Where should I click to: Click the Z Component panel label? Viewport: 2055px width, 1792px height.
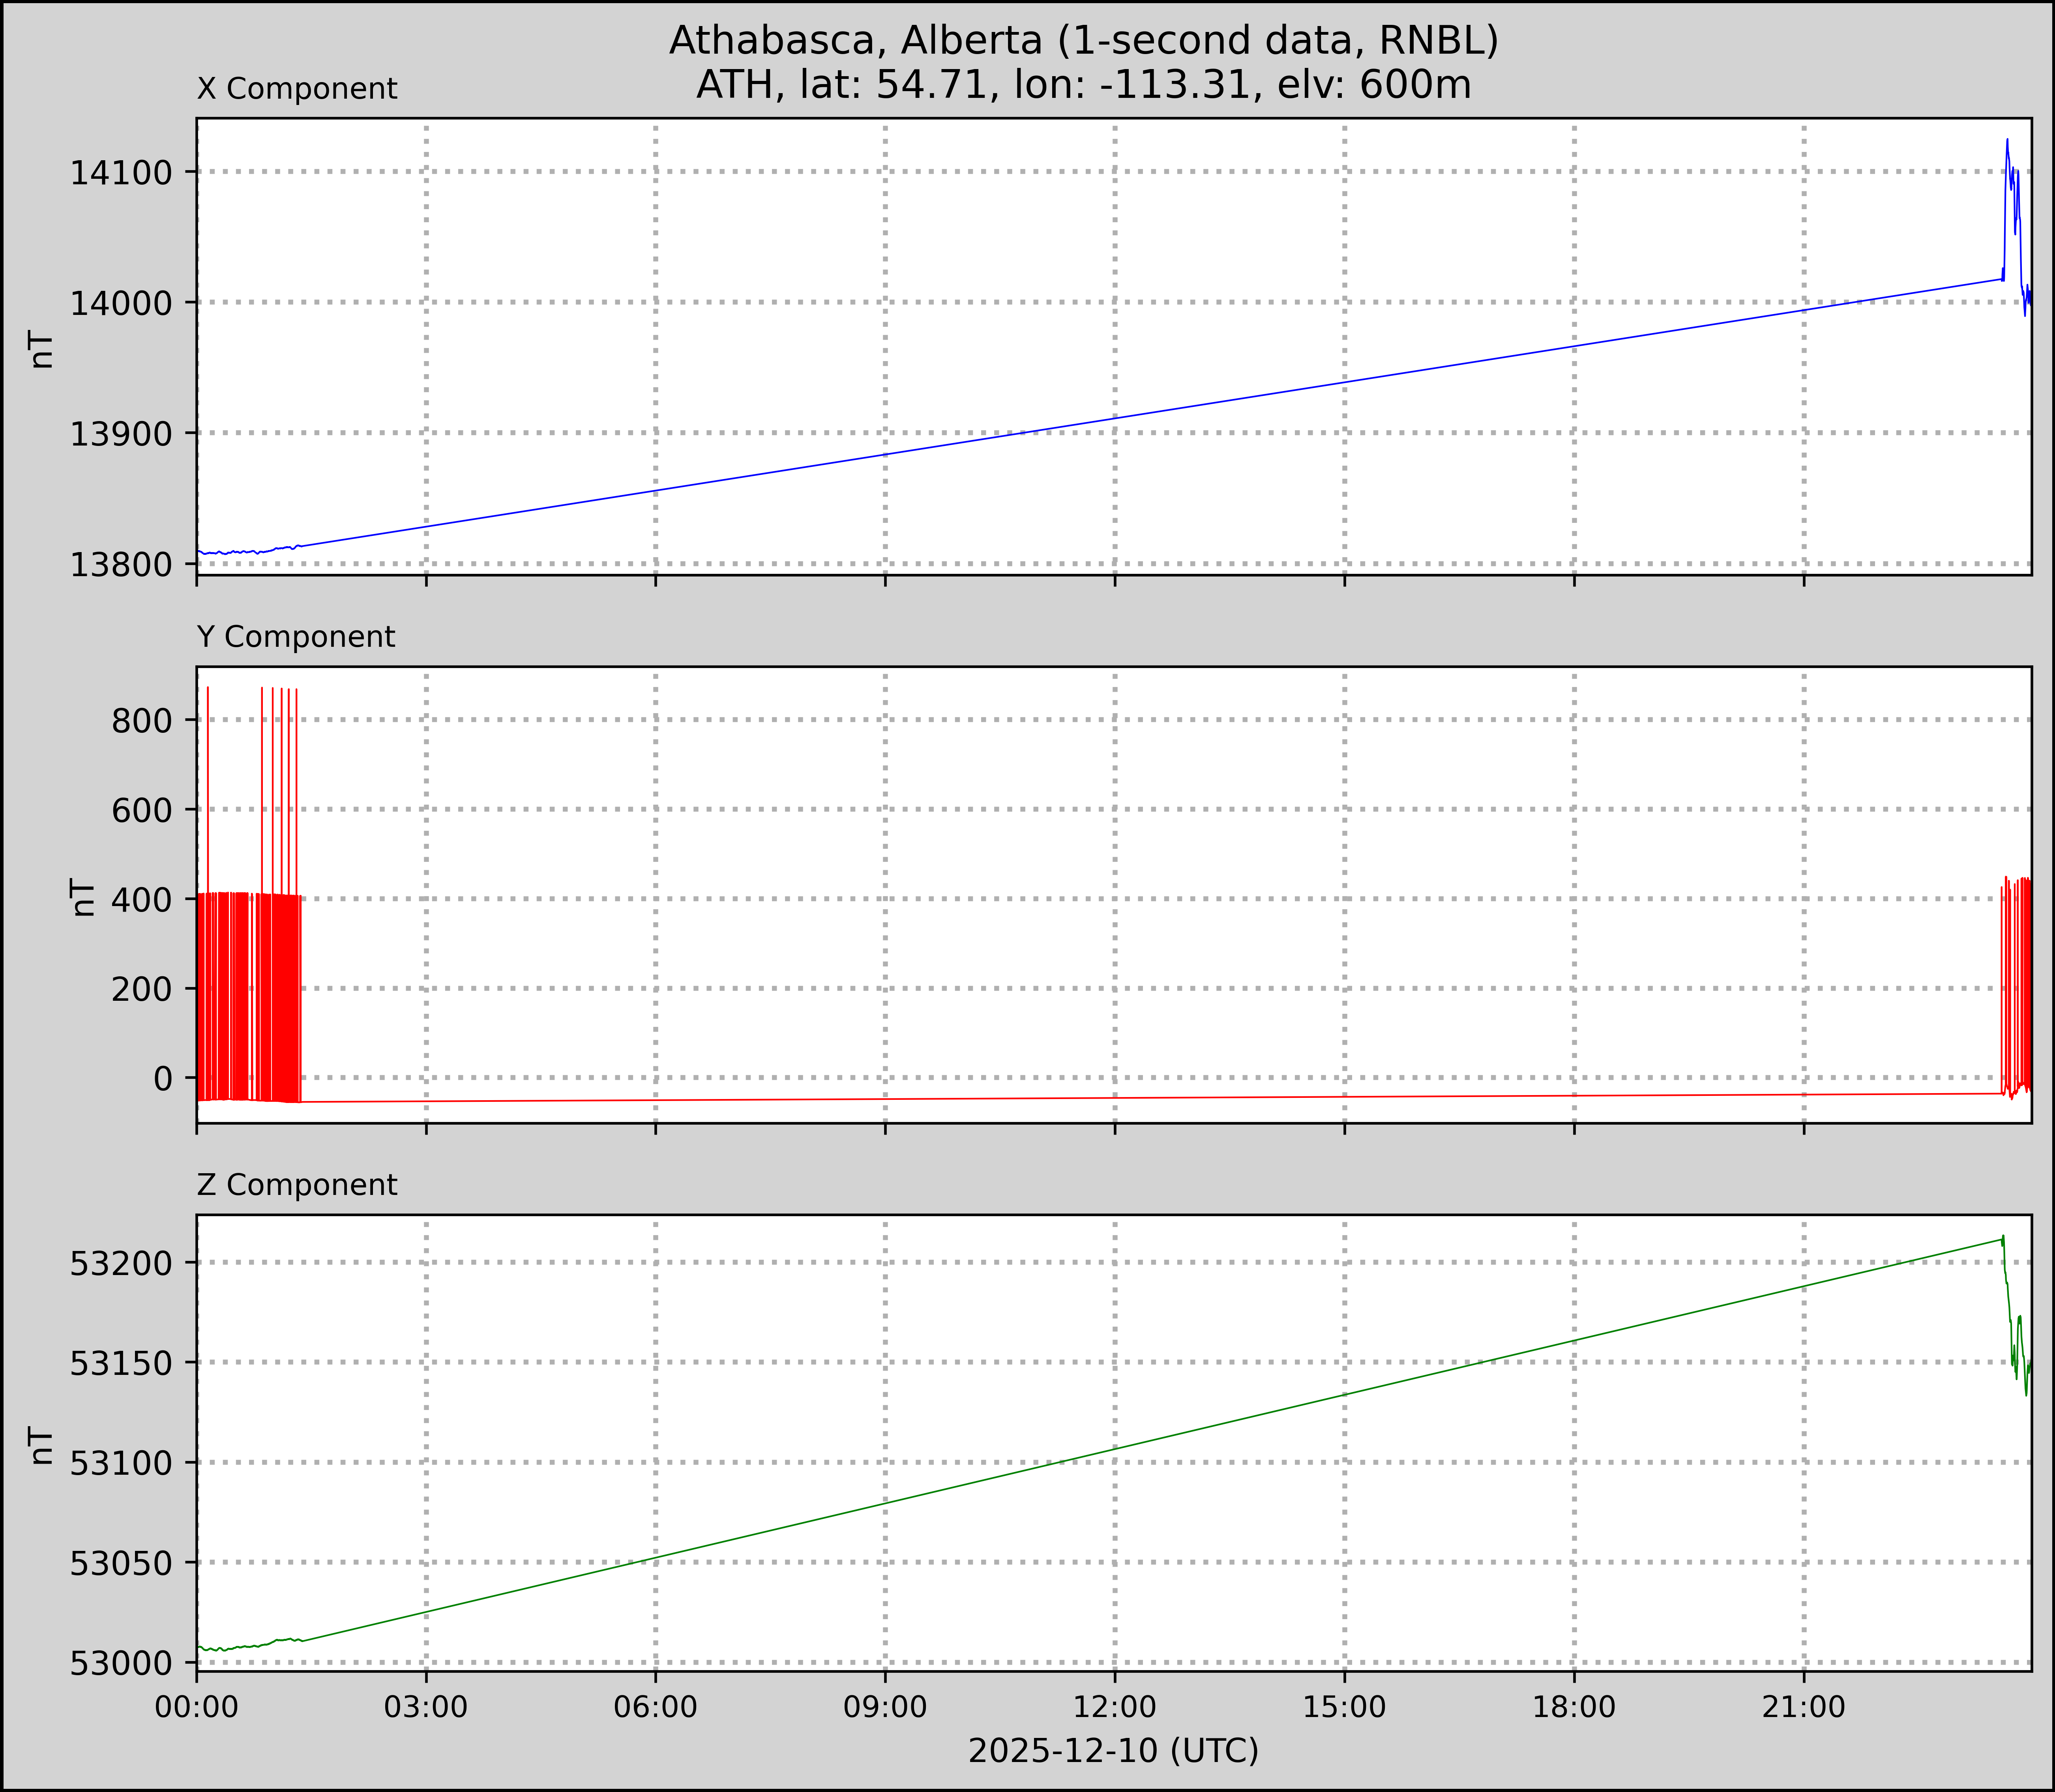(297, 1185)
